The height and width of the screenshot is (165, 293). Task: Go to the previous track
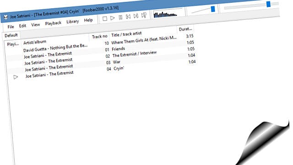pos(128,16)
